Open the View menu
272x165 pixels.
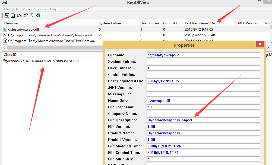pyautogui.click(x=26, y=9)
